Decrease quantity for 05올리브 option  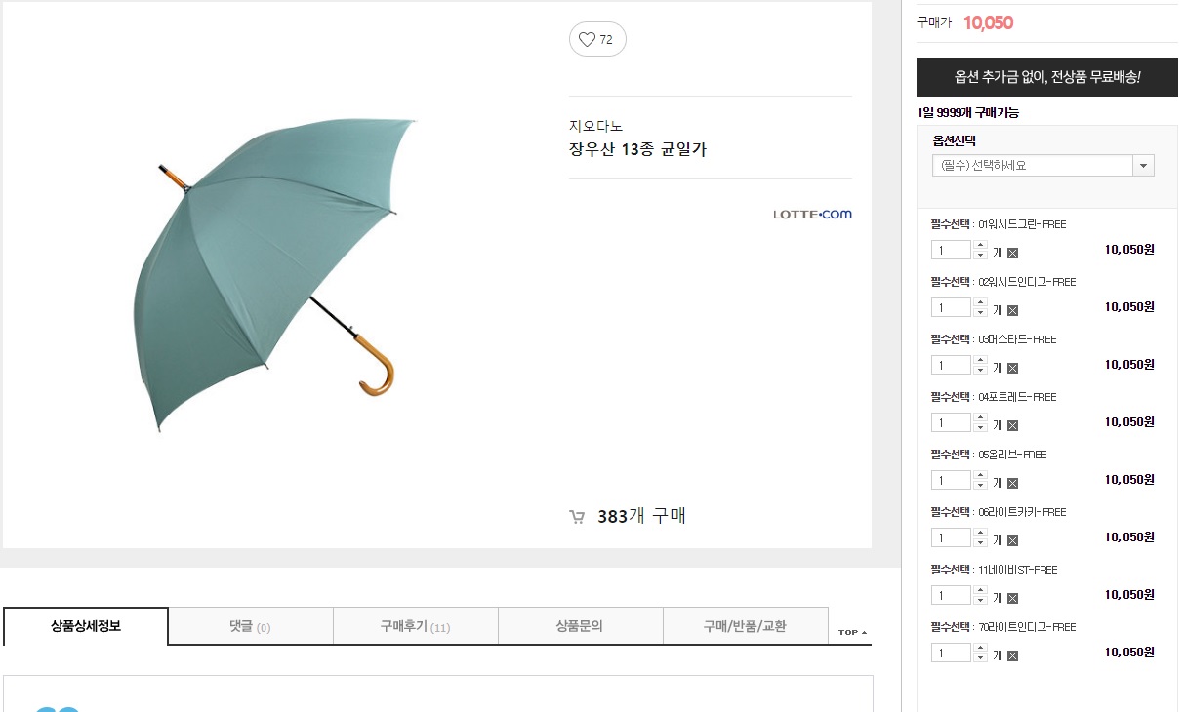point(980,485)
